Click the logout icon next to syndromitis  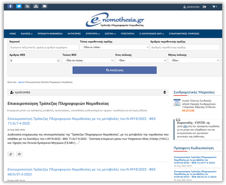205,7
